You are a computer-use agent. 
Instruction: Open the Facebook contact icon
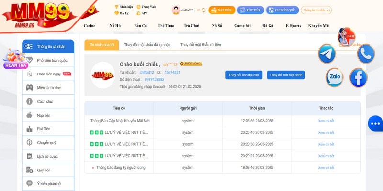point(358,77)
